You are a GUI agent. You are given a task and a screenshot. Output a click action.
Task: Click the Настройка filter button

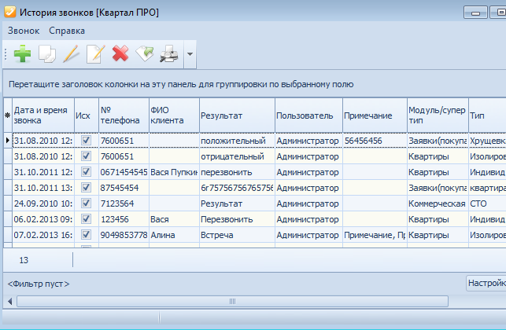click(486, 283)
